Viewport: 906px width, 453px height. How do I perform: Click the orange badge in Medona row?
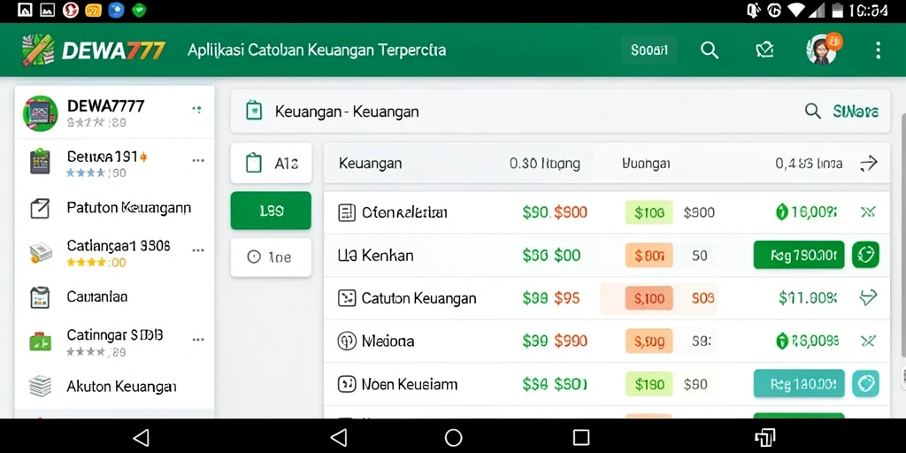(x=649, y=341)
